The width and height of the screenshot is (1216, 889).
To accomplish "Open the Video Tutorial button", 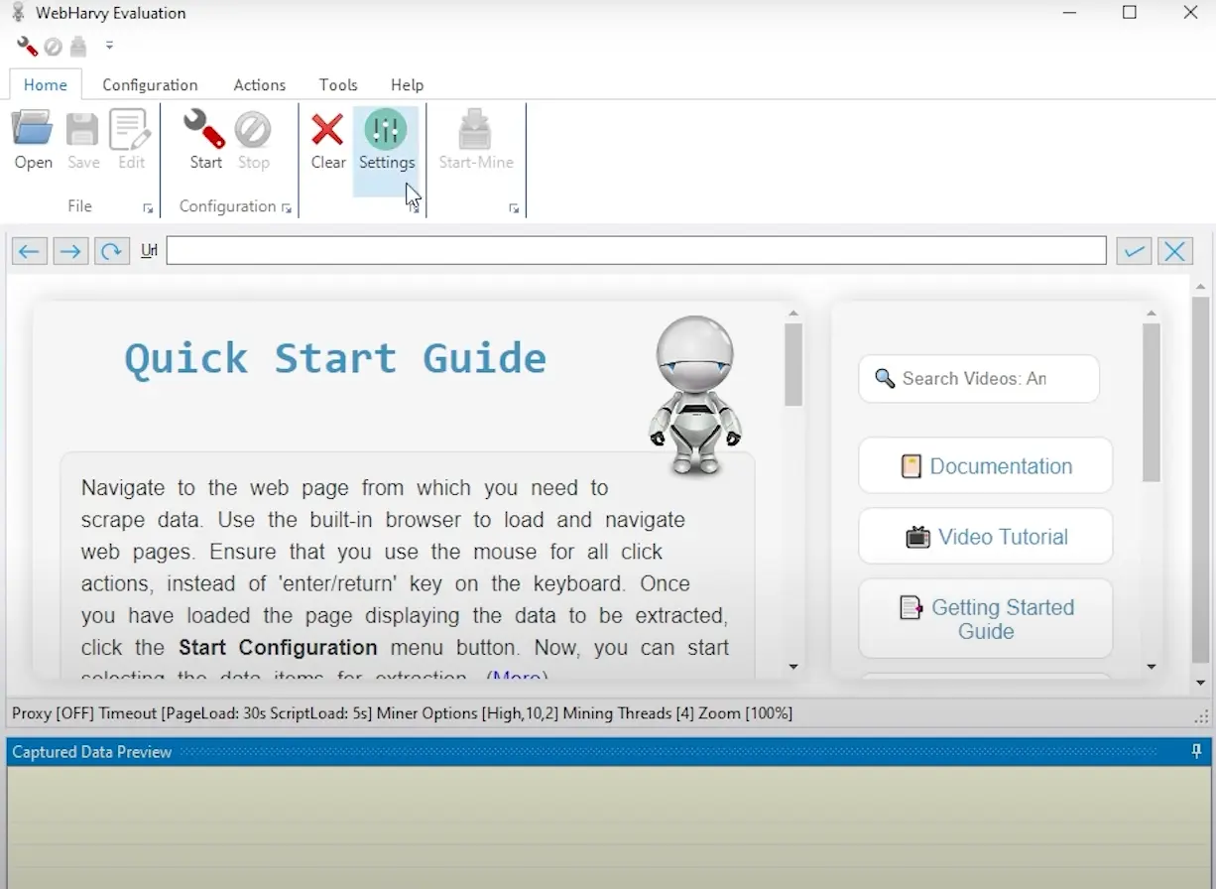I will point(985,537).
